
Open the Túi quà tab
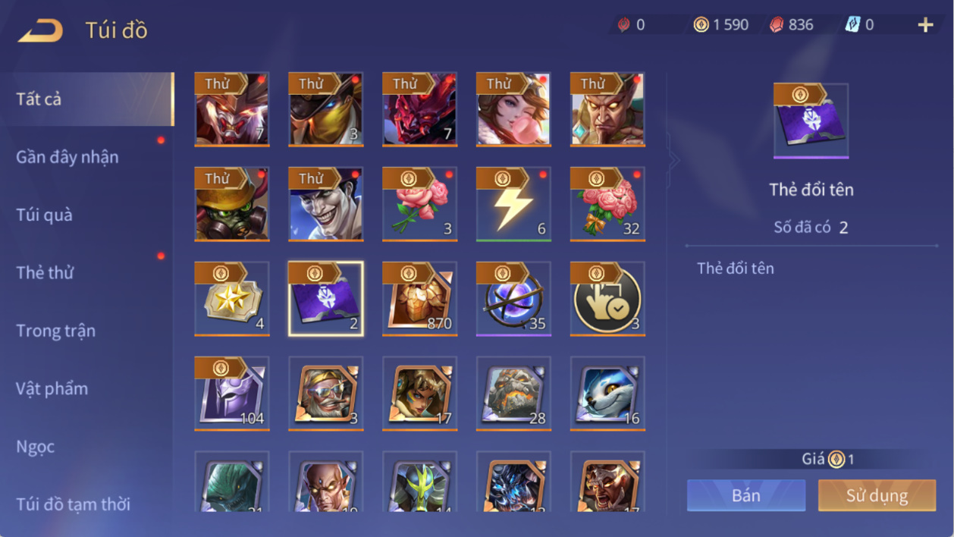click(45, 215)
